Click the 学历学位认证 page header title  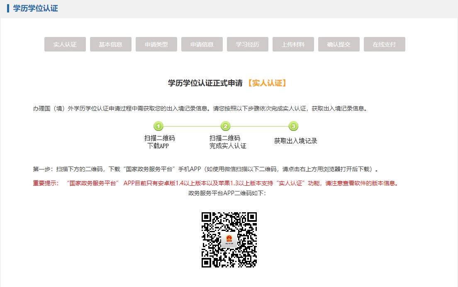(x=36, y=8)
